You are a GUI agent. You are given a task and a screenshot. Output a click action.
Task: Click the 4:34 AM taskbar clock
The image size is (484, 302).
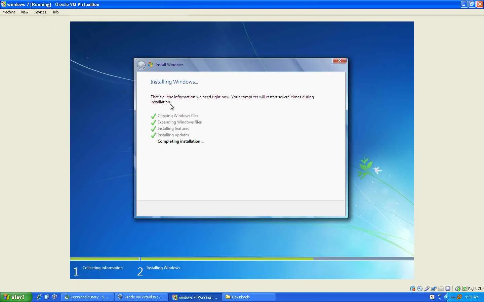[472, 297]
